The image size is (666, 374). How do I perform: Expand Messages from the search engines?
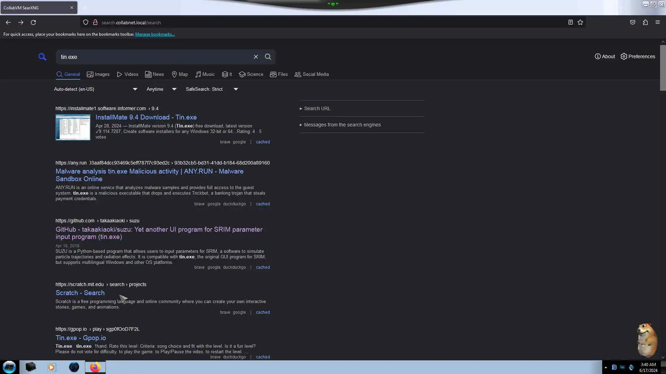[x=342, y=125]
